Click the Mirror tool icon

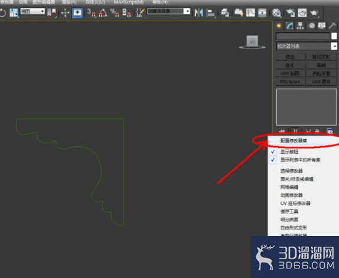pyautogui.click(x=198, y=12)
